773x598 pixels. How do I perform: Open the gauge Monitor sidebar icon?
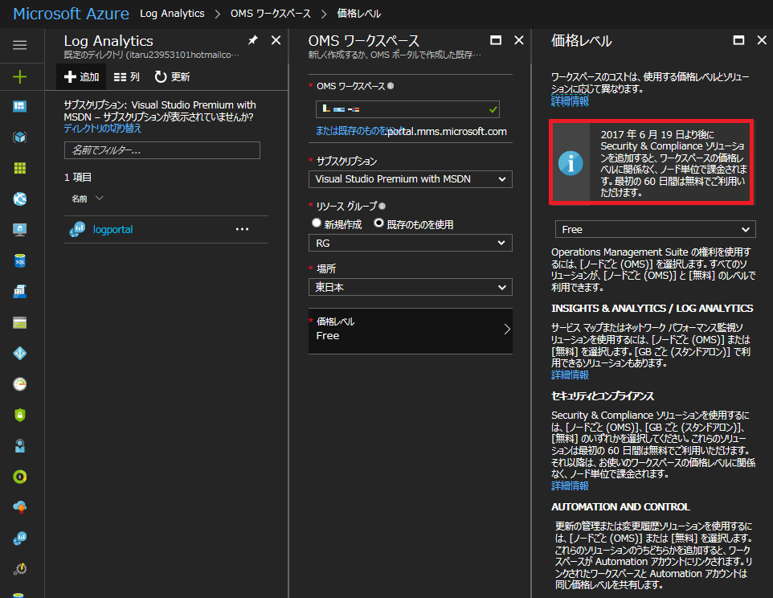coord(20,384)
